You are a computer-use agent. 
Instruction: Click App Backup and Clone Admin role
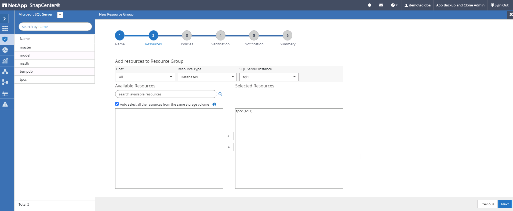tap(460, 5)
